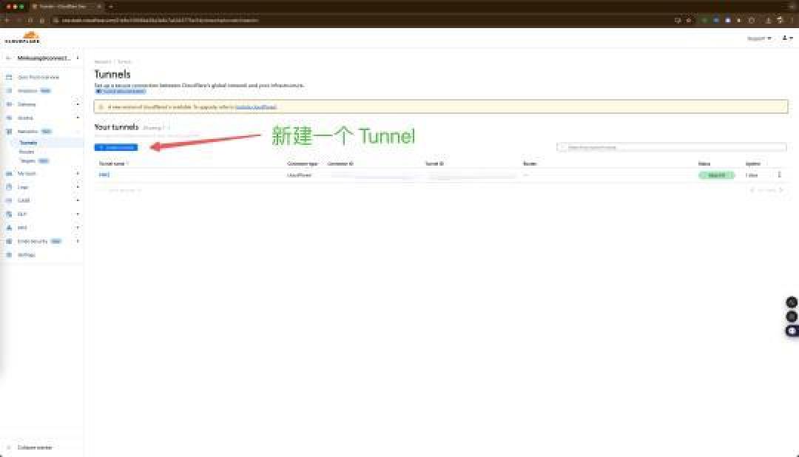Sort by the Tunnel name column header
This screenshot has height=457, width=799.
tap(113, 163)
